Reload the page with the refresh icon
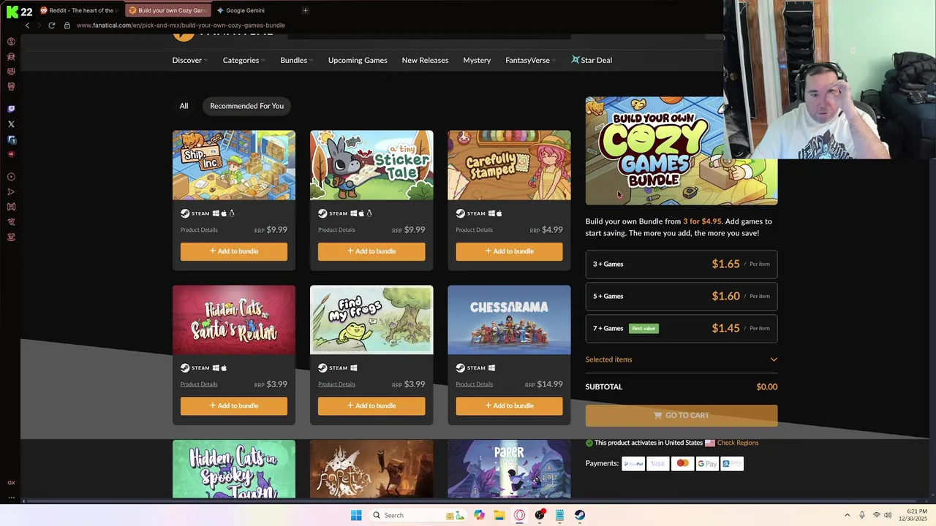Viewport: 936px width, 526px height. 52,25
